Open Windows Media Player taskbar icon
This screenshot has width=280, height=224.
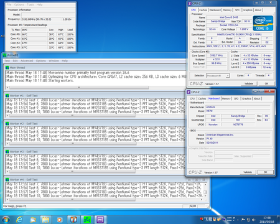point(60,220)
